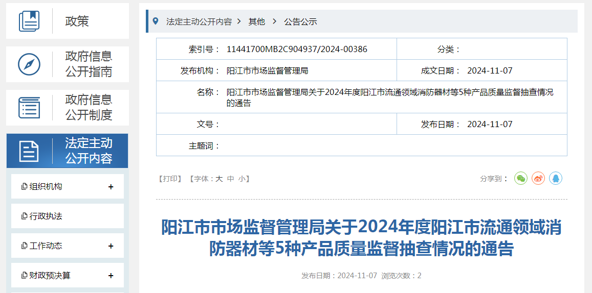Screen dimensions: 592x293
Task: Click the large blue article headline
Action: (361, 238)
